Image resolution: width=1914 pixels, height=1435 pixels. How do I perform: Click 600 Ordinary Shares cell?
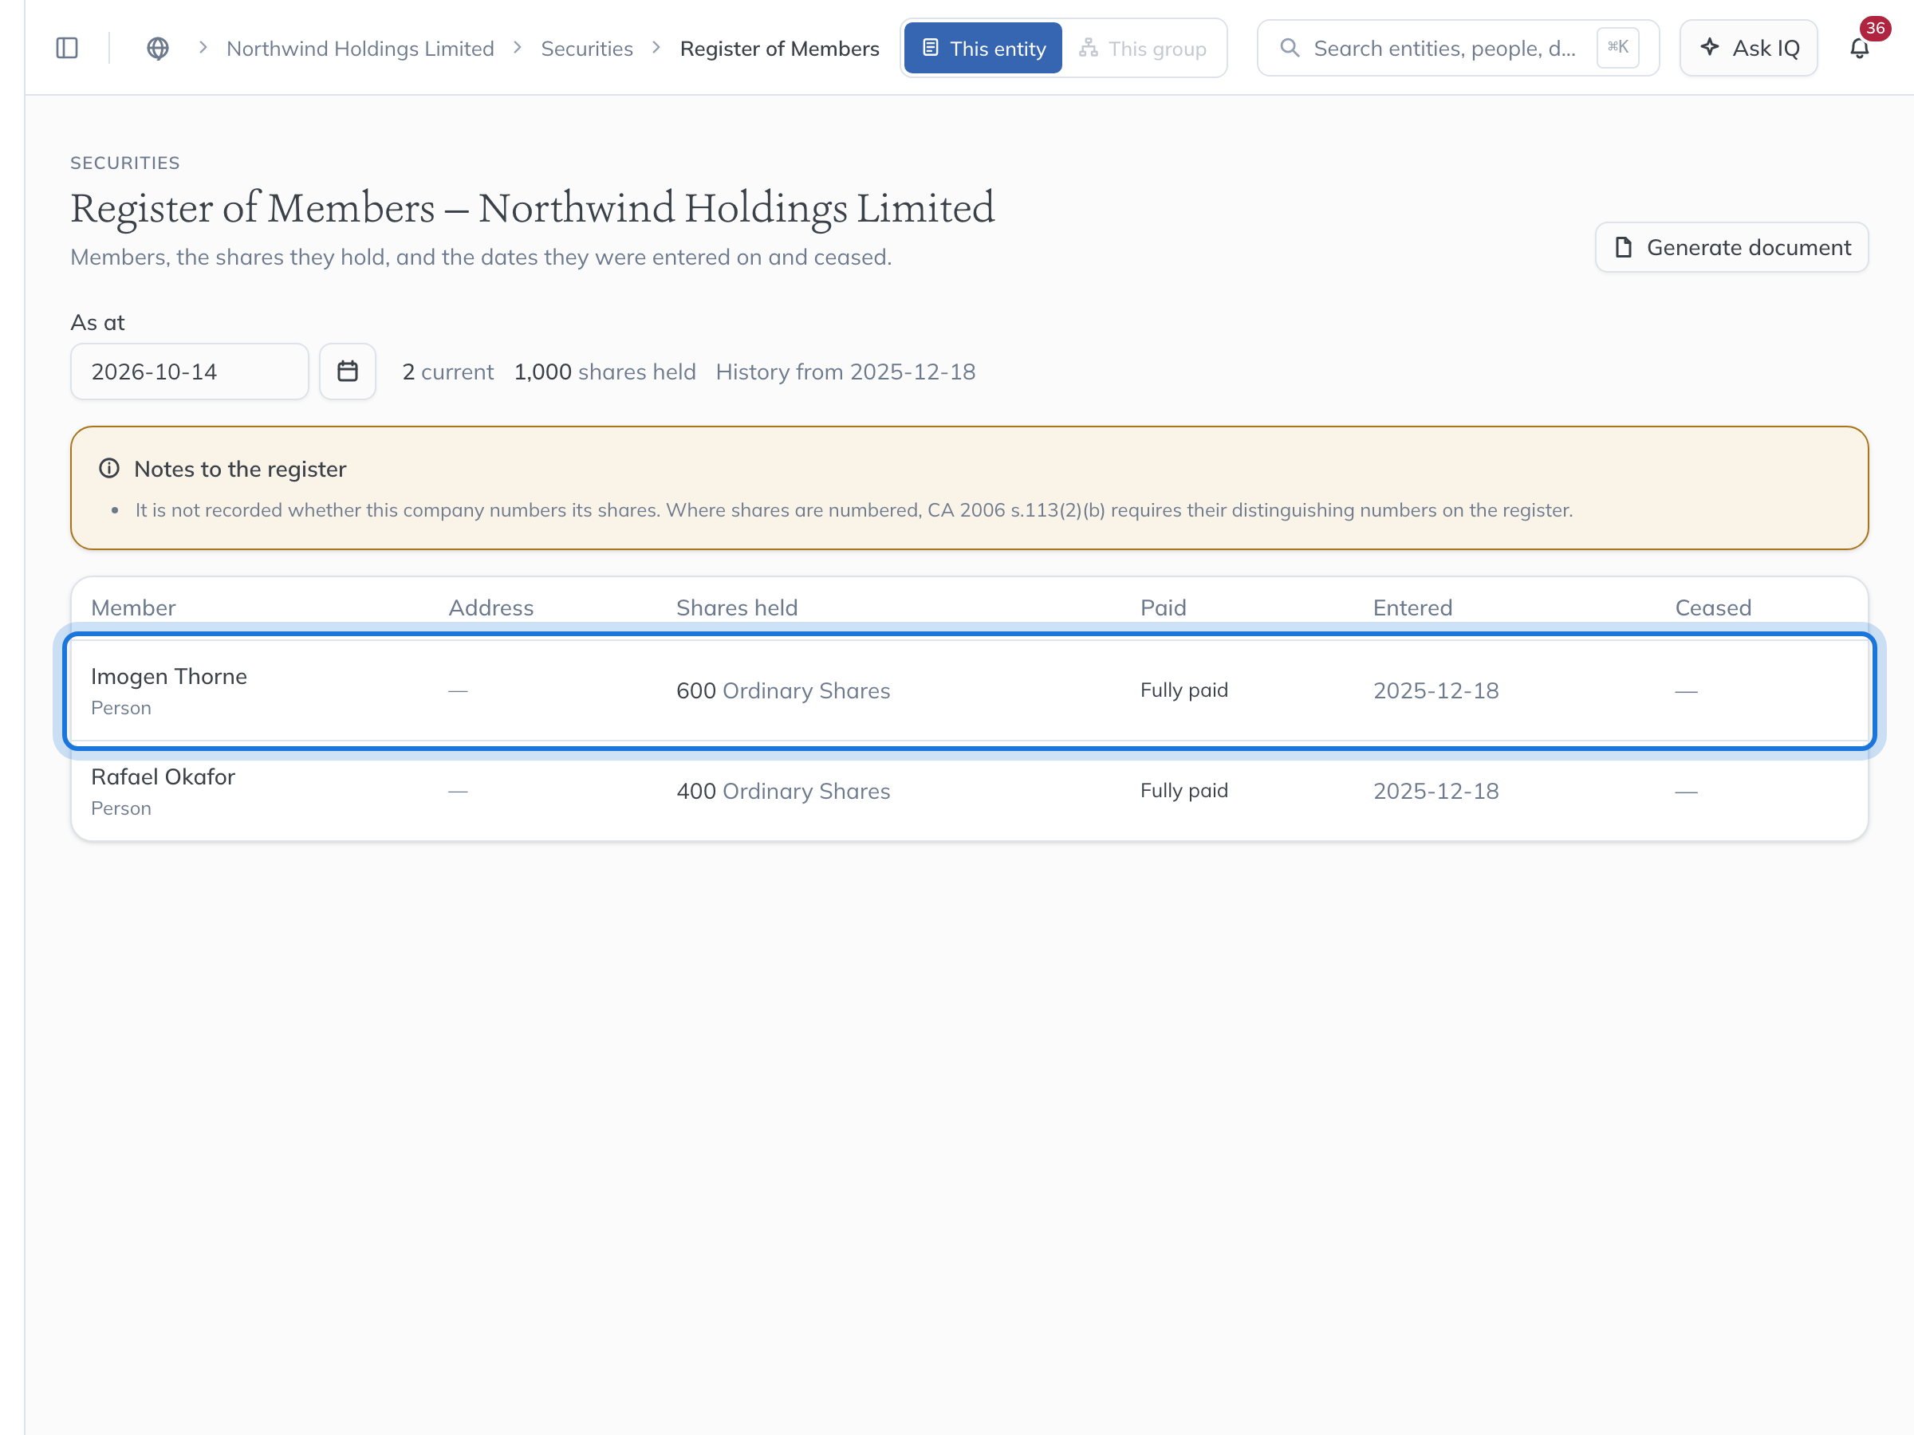(x=783, y=690)
